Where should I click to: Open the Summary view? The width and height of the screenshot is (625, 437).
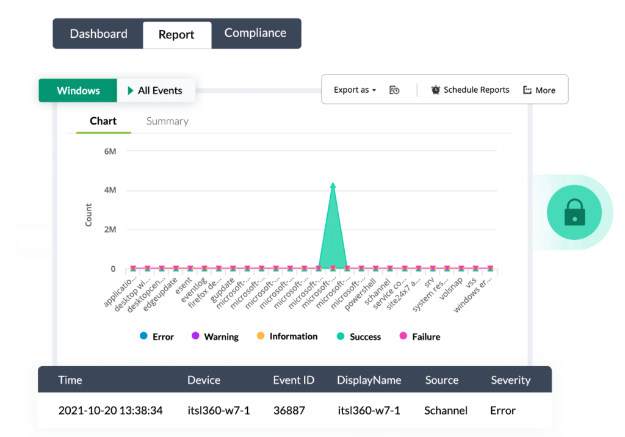pos(167,121)
